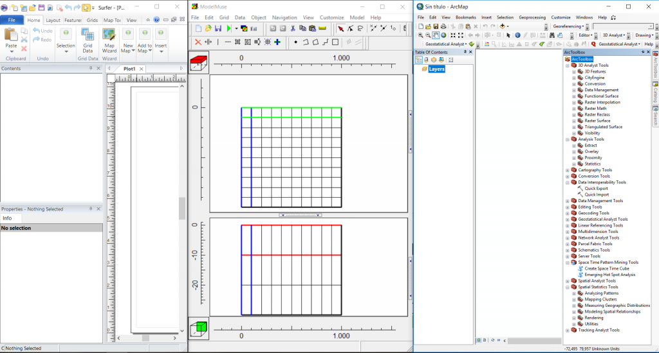Expand the Spatial Analyst Tools toolbox
The height and width of the screenshot is (353, 659).
(x=568, y=281)
